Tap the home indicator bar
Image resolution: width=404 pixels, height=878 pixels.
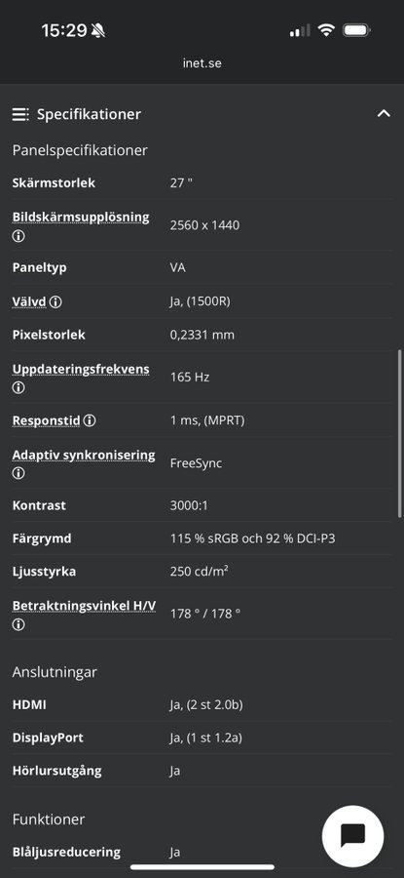[202, 867]
